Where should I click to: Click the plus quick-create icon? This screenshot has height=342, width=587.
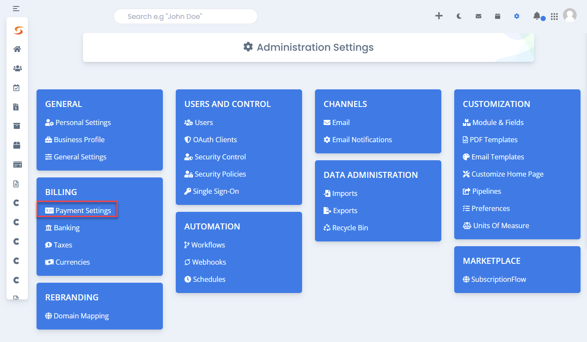[439, 16]
